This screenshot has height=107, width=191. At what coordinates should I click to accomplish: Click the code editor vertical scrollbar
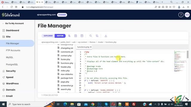click(x=188, y=54)
